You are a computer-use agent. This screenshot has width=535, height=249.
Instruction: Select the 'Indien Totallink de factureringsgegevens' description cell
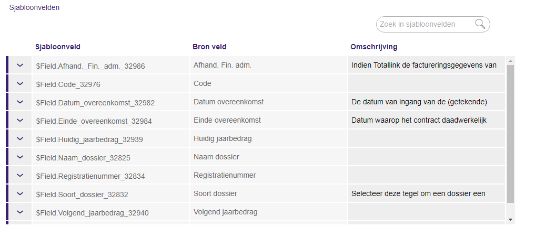pyautogui.click(x=427, y=65)
